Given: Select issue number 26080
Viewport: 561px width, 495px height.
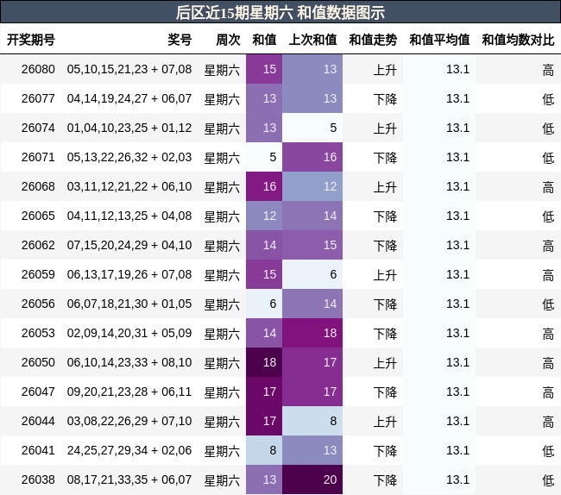Looking at the screenshot, I should point(38,69).
